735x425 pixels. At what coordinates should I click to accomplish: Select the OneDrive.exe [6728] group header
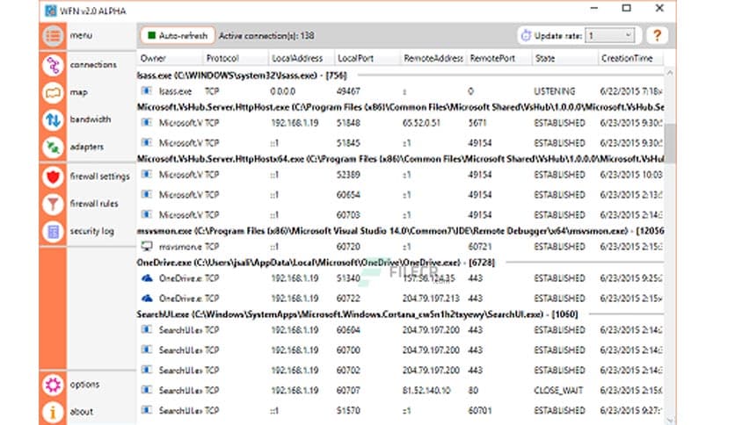click(x=400, y=263)
